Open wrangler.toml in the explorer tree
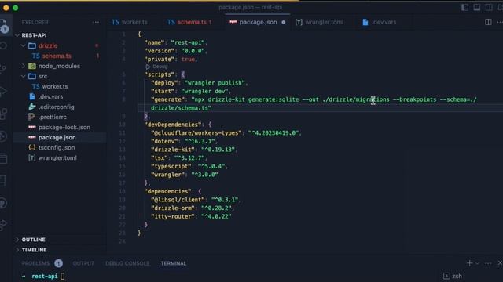Screen dimensions: 503x282 click(57, 158)
